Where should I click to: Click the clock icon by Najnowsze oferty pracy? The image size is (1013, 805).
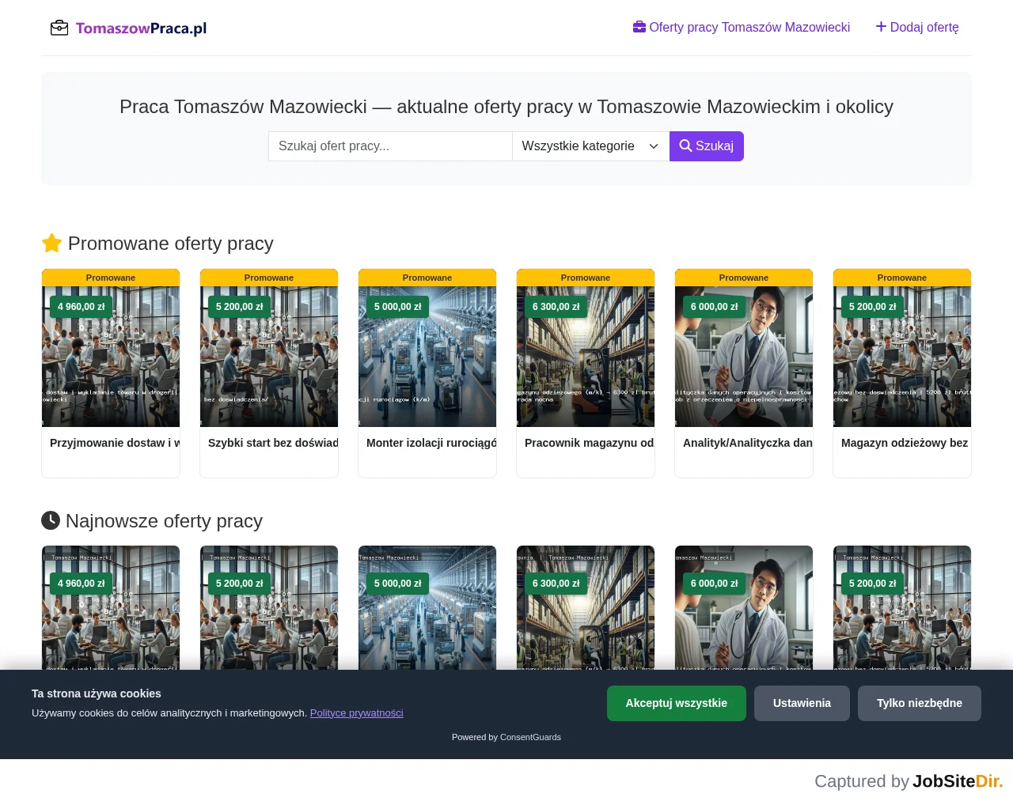click(51, 520)
